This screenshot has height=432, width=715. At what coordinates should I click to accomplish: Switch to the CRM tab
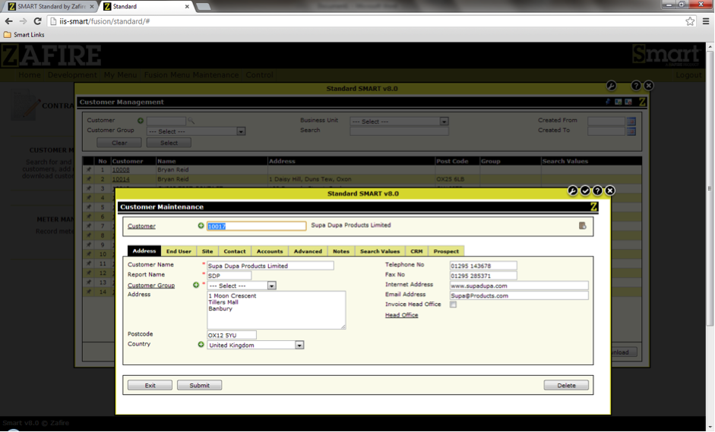[x=416, y=251]
